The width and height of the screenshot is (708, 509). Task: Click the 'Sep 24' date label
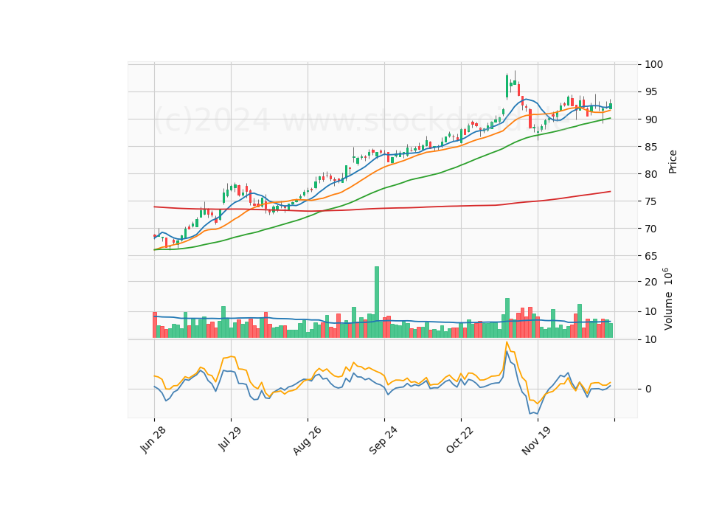383,440
